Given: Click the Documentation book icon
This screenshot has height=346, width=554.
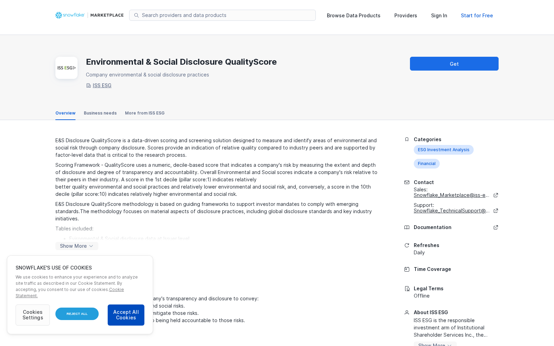Looking at the screenshot, I should (407, 227).
